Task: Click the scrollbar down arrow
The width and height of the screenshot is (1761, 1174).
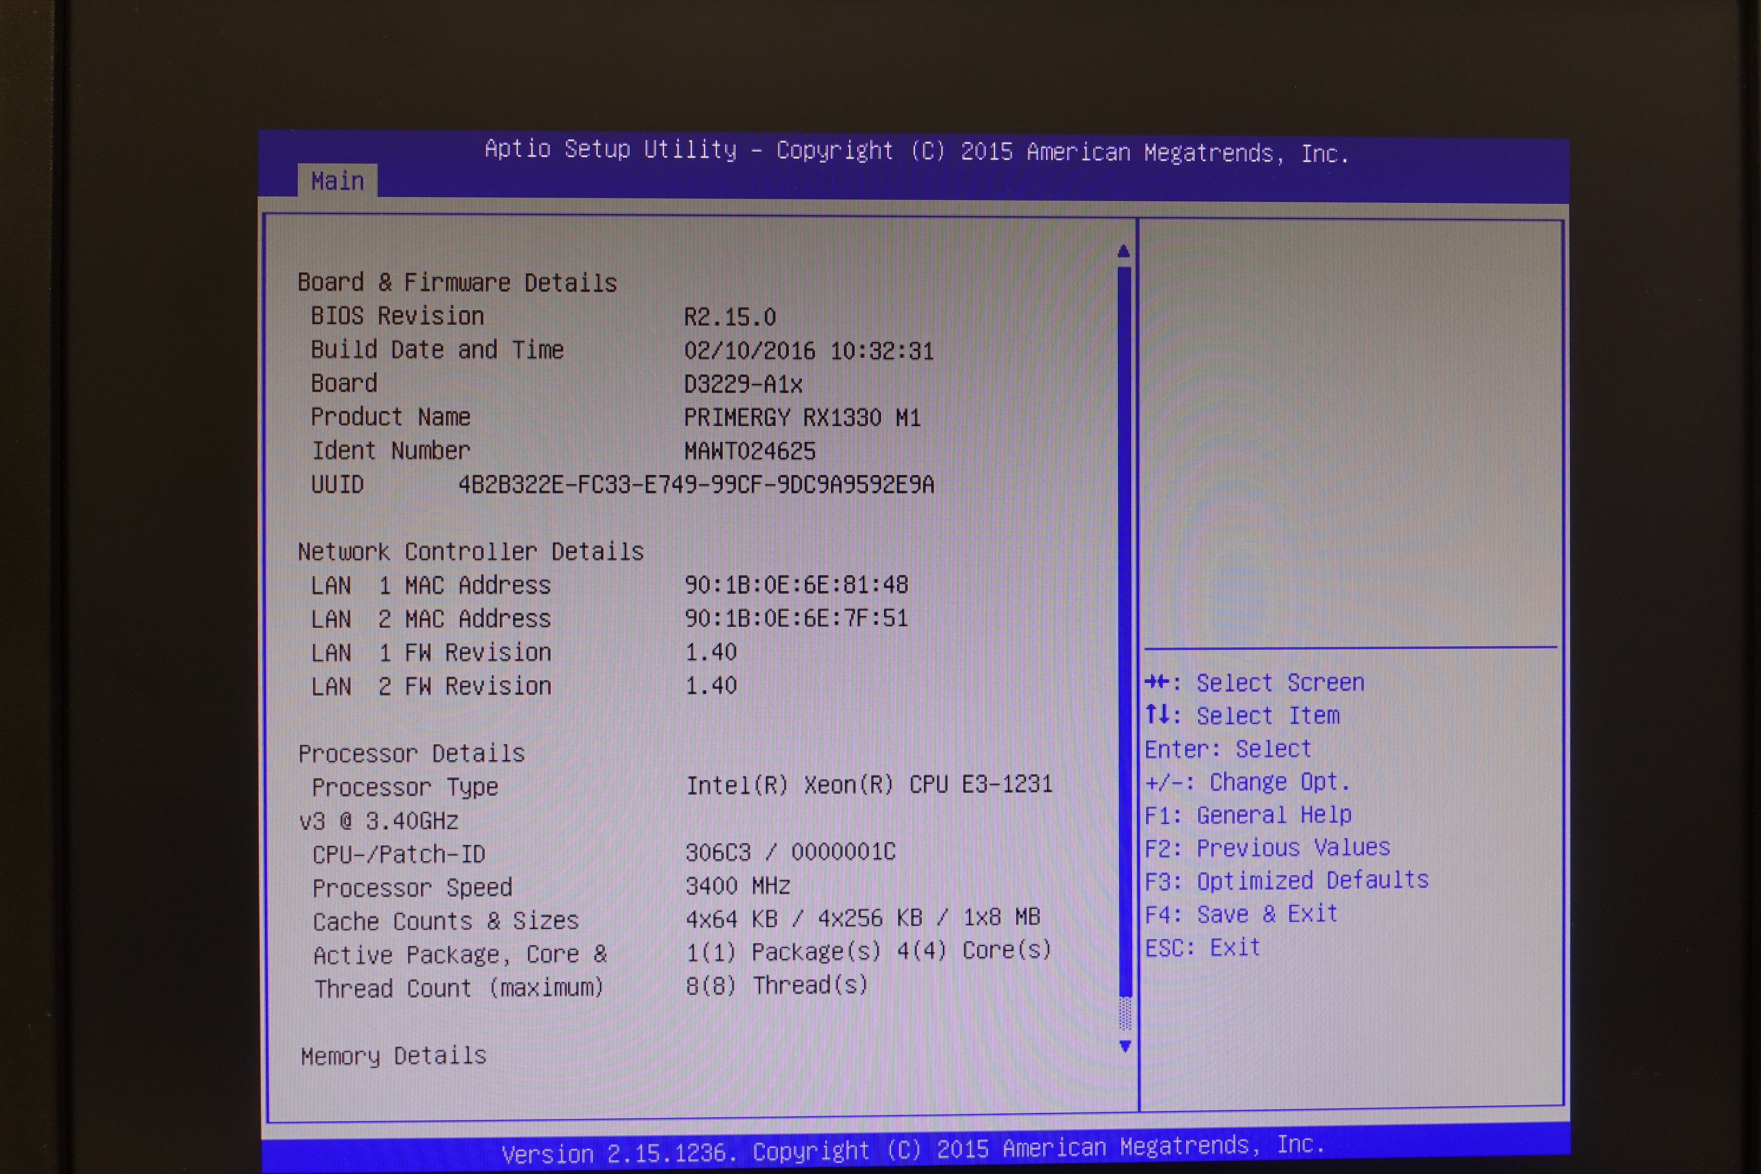Action: tap(1125, 1046)
